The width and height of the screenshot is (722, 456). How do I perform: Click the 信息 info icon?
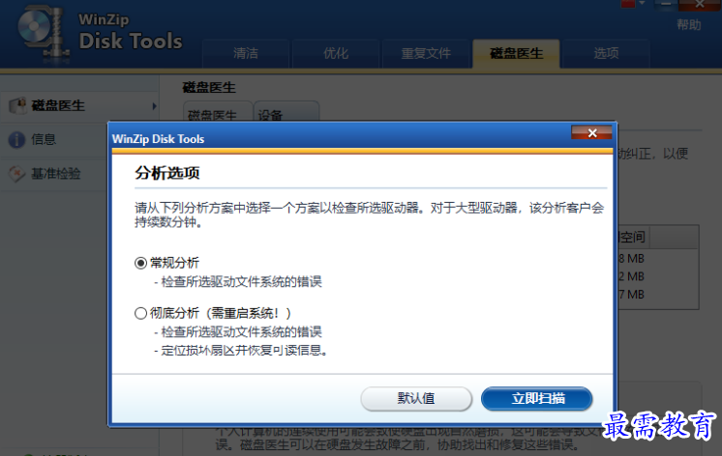tap(17, 140)
